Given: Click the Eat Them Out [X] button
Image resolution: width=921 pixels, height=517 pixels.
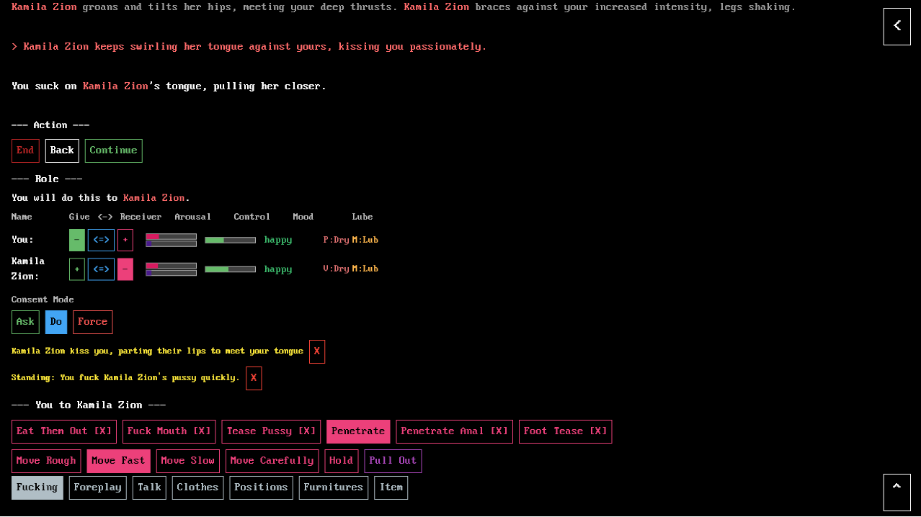Looking at the screenshot, I should coord(64,431).
